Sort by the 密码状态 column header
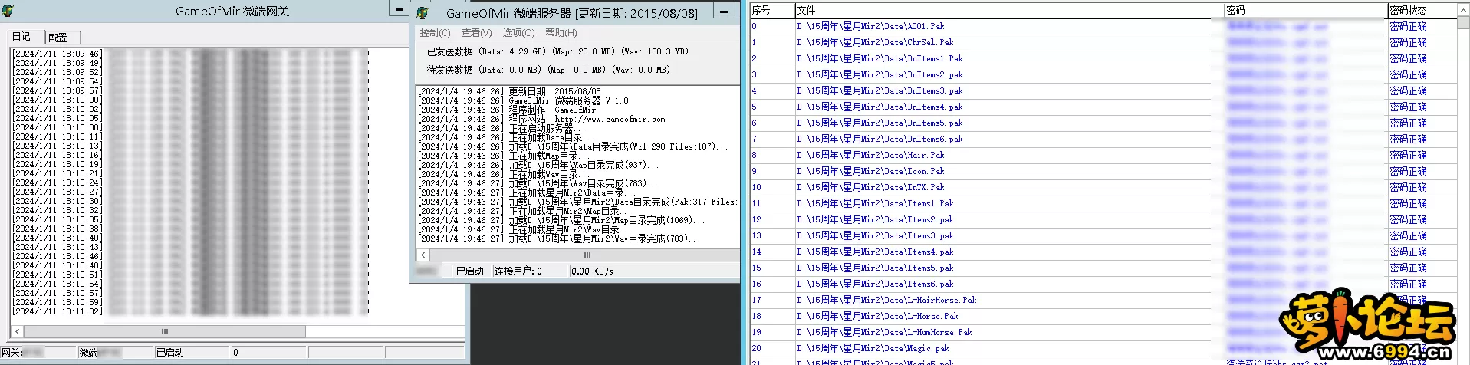 pyautogui.click(x=1422, y=11)
